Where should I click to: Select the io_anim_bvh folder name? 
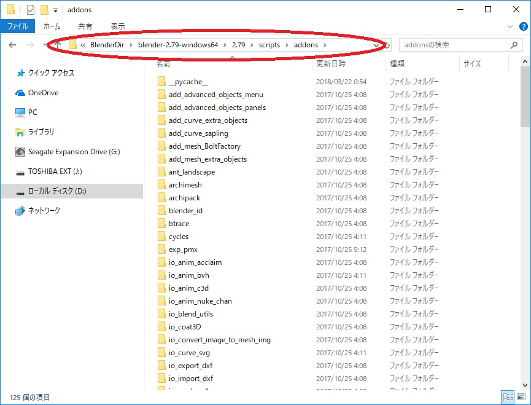click(189, 275)
